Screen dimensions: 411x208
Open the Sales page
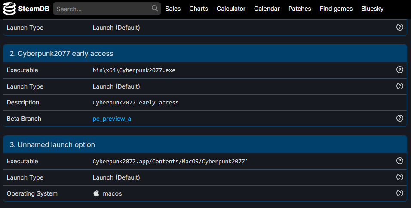point(173,9)
